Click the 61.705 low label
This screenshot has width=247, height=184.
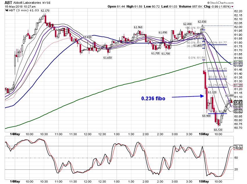[x=155, y=53]
